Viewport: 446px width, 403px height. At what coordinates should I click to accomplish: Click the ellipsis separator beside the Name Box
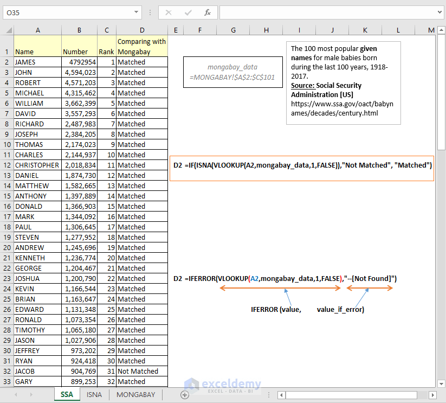(x=150, y=12)
